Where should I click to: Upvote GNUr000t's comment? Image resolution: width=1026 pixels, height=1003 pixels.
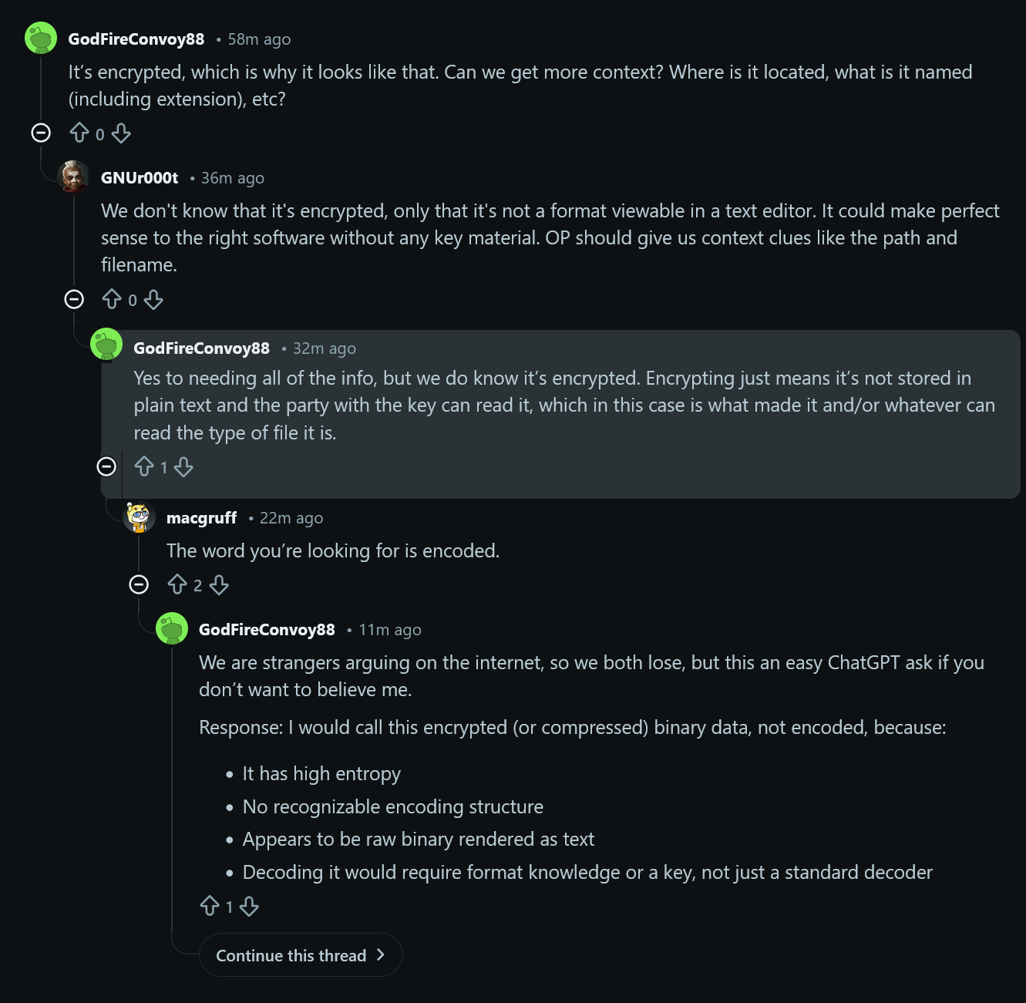tap(112, 299)
